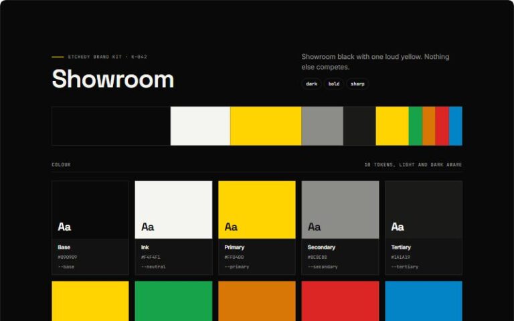Image resolution: width=514 pixels, height=321 pixels.
Task: Open the large orange swatch card below Primary
Action: [257, 301]
